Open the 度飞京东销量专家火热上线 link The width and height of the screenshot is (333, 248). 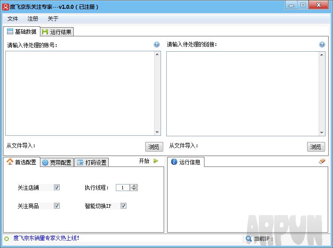coord(46,238)
